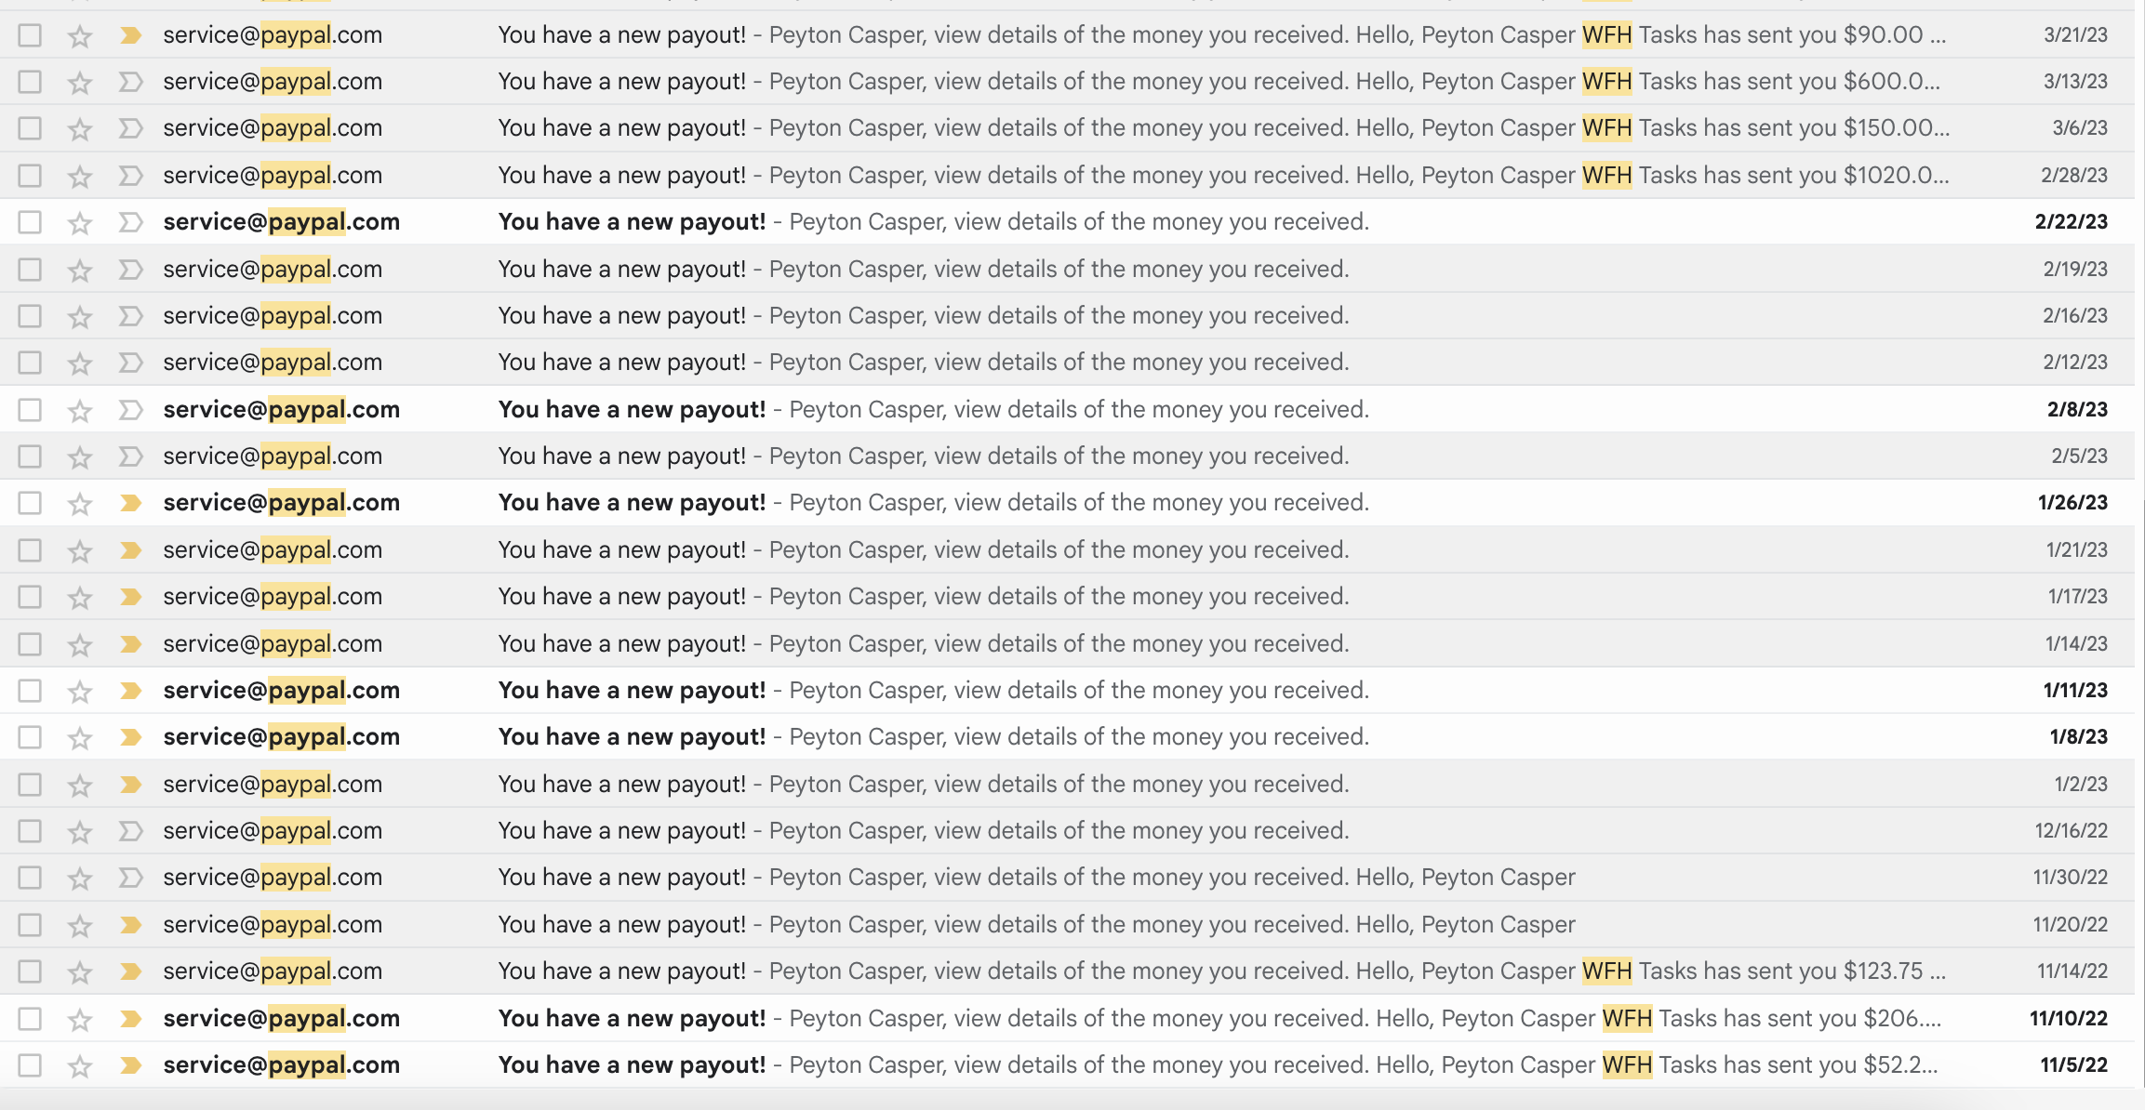Toggle importance marker on 2/8/23 email
This screenshot has height=1110, width=2145.
point(130,410)
